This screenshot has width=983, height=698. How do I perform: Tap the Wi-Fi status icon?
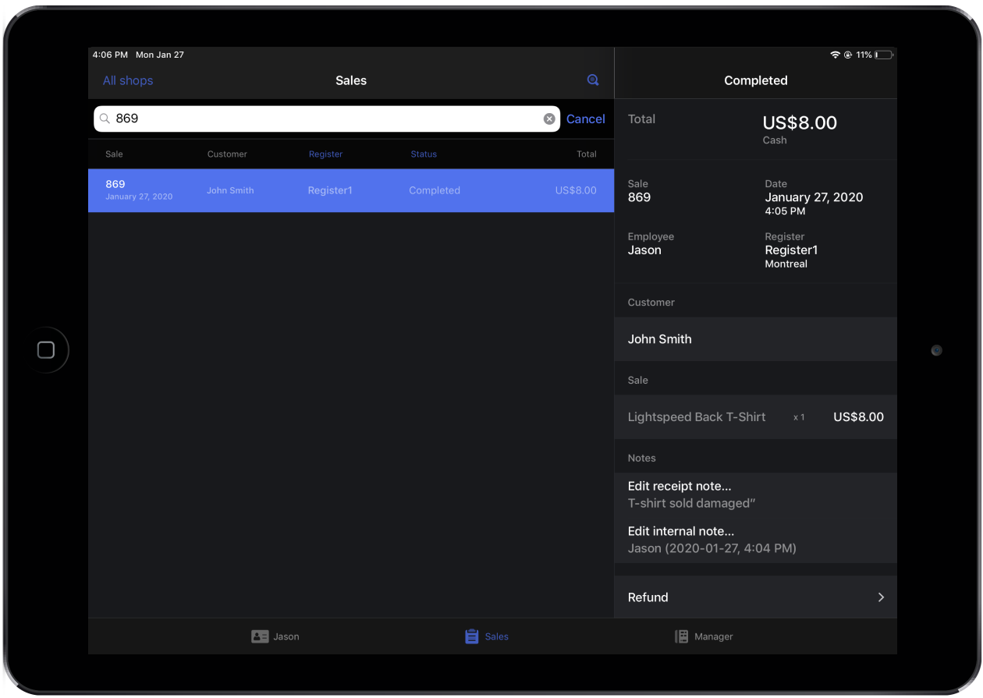point(835,55)
